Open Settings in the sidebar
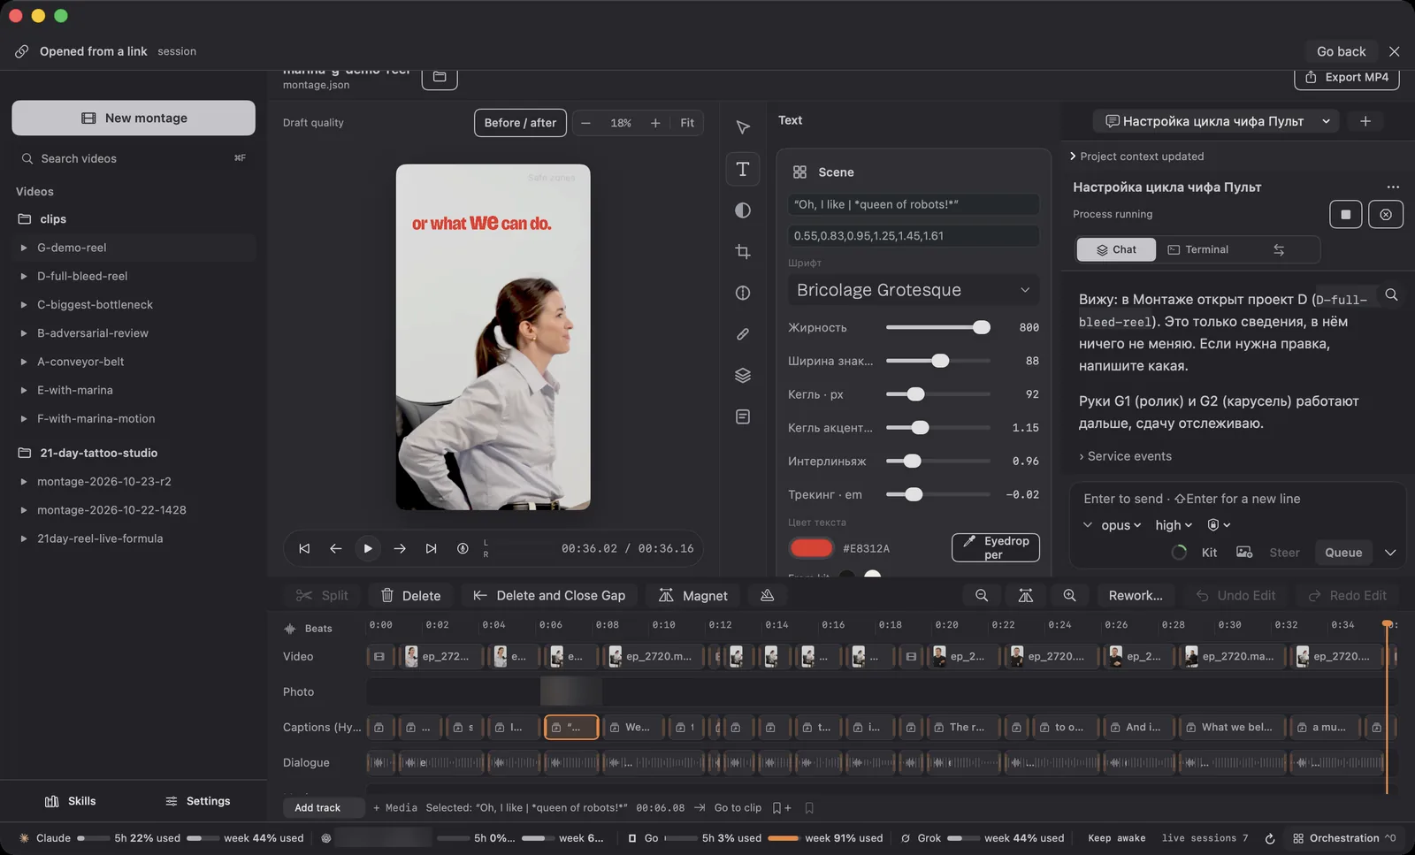This screenshot has height=855, width=1415. click(197, 801)
